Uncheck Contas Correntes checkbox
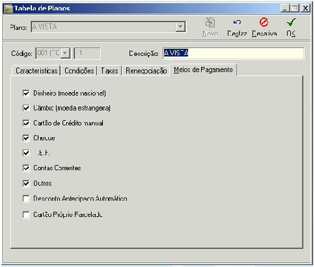 [x=26, y=168]
